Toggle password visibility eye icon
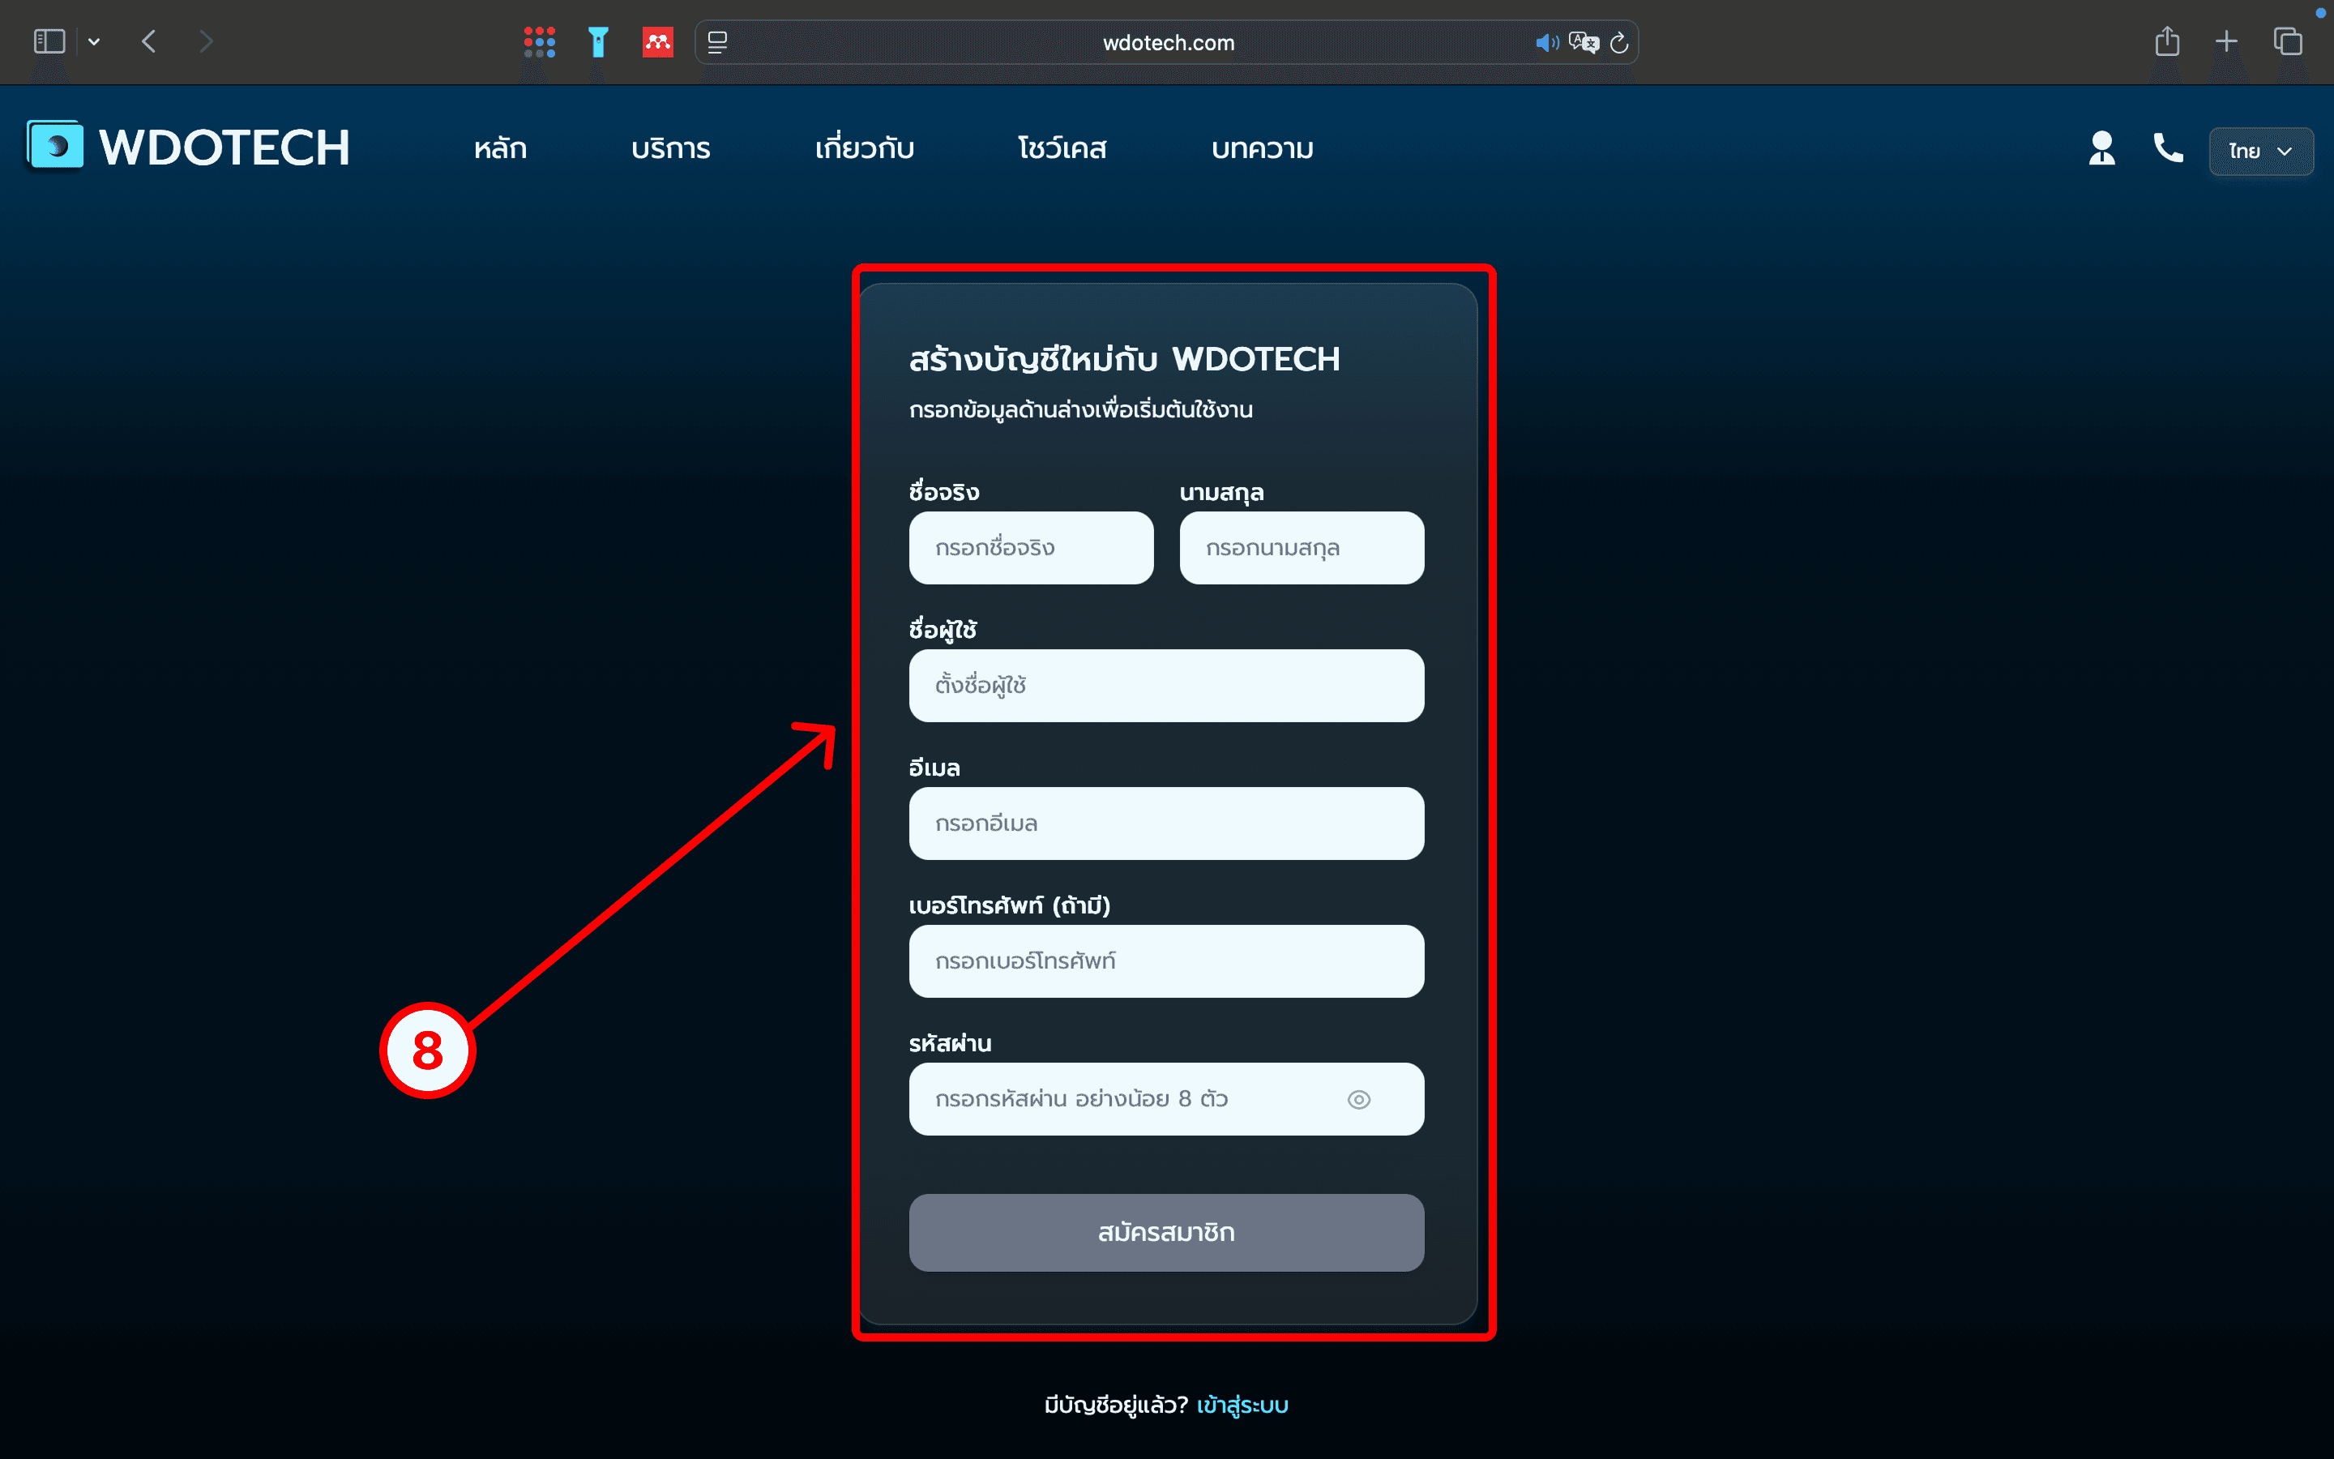 click(1358, 1099)
